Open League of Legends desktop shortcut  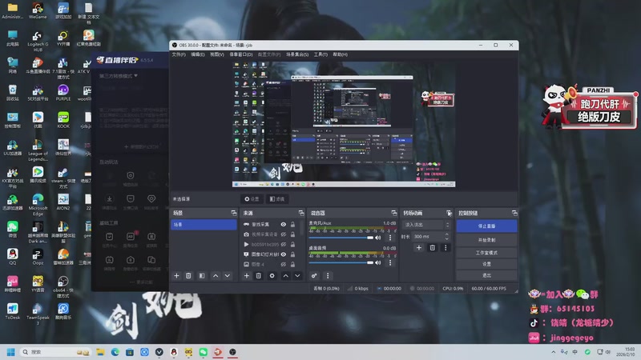tap(38, 150)
